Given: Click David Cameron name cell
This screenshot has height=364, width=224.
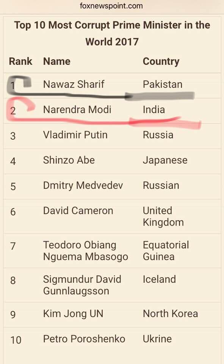Looking at the screenshot, I should point(78,211).
